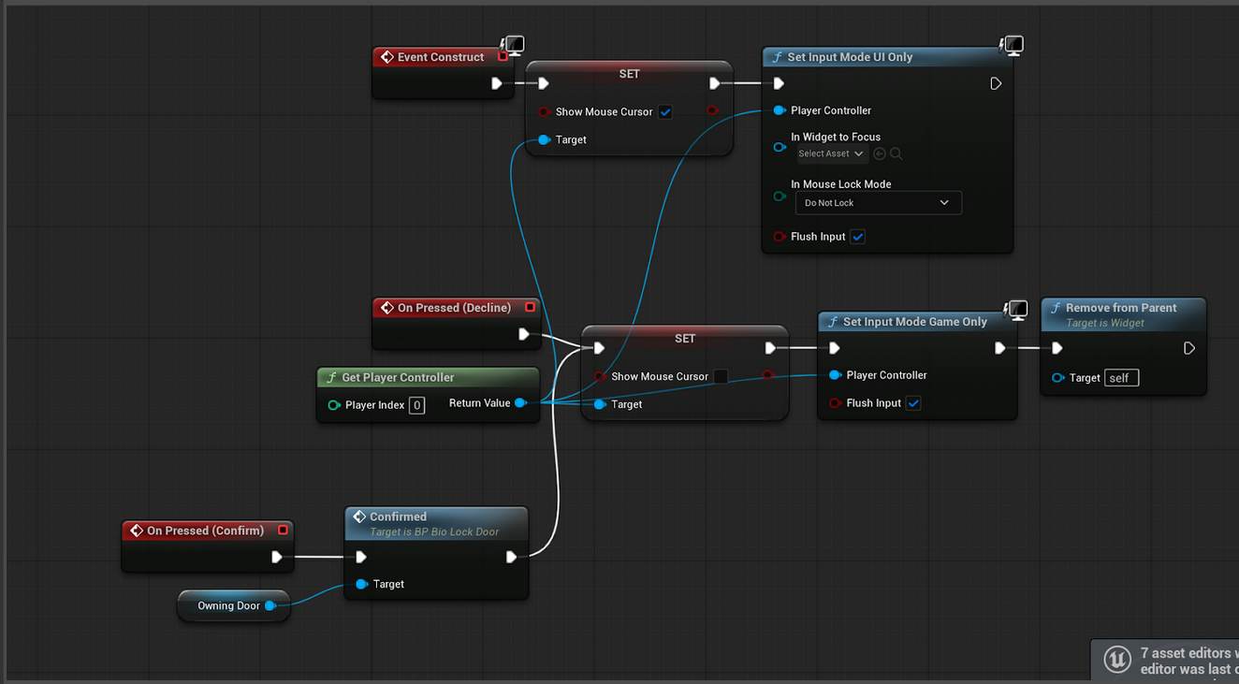The image size is (1239, 684).
Task: Click the Remove from Parent exec output pin
Action: [x=1188, y=348]
